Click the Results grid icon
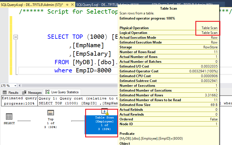The height and width of the screenshot is (145, 232). [x=5, y=92]
